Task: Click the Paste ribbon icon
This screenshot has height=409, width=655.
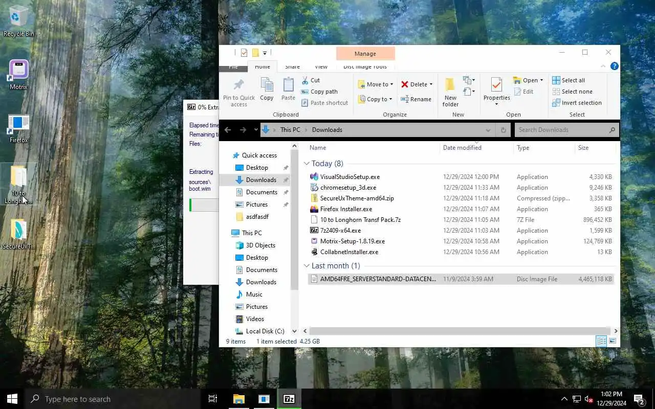Action: [x=288, y=85]
